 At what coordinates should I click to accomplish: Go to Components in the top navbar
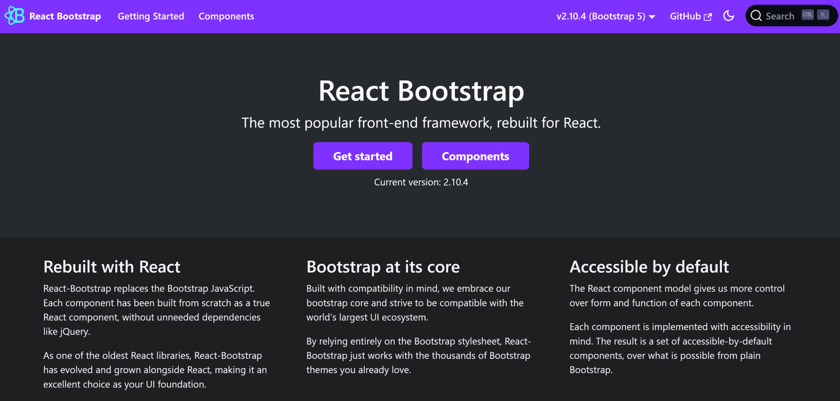click(226, 16)
